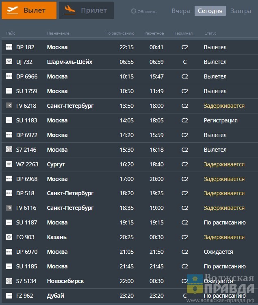Click the airline logo for flight FV 6218
Image resolution: width=258 pixels, height=305 pixels.
9,106
